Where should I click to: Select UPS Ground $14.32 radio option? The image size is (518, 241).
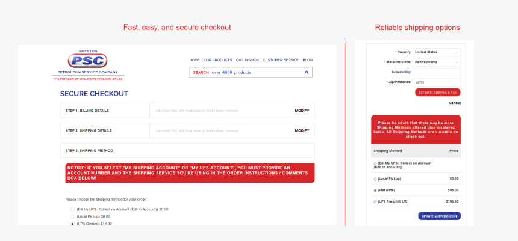(72, 224)
